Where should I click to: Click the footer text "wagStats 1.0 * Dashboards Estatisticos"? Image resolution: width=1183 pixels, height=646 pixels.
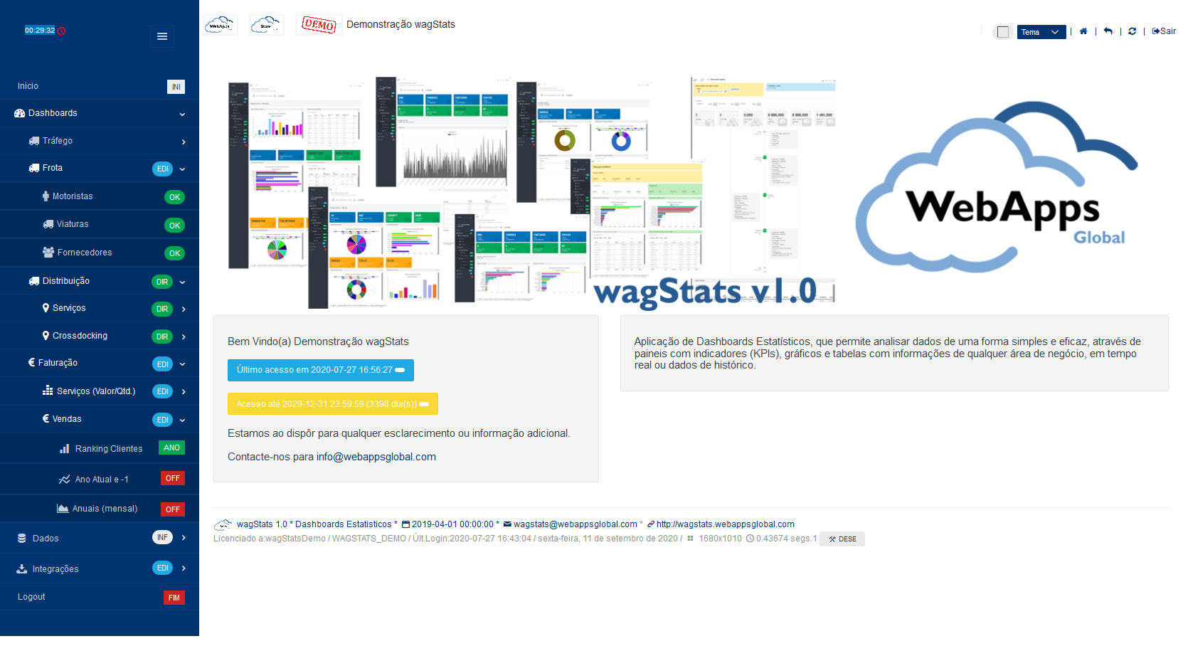[x=314, y=524]
